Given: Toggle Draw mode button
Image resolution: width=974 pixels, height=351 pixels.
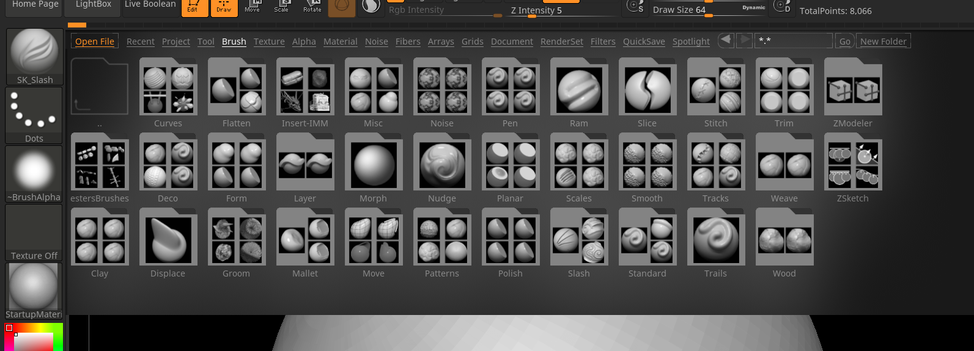Looking at the screenshot, I should coord(224,7).
